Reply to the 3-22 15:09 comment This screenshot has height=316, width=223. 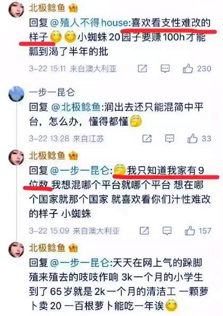pos(167,231)
